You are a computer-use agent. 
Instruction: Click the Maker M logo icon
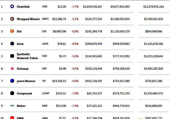click(x=12, y=106)
